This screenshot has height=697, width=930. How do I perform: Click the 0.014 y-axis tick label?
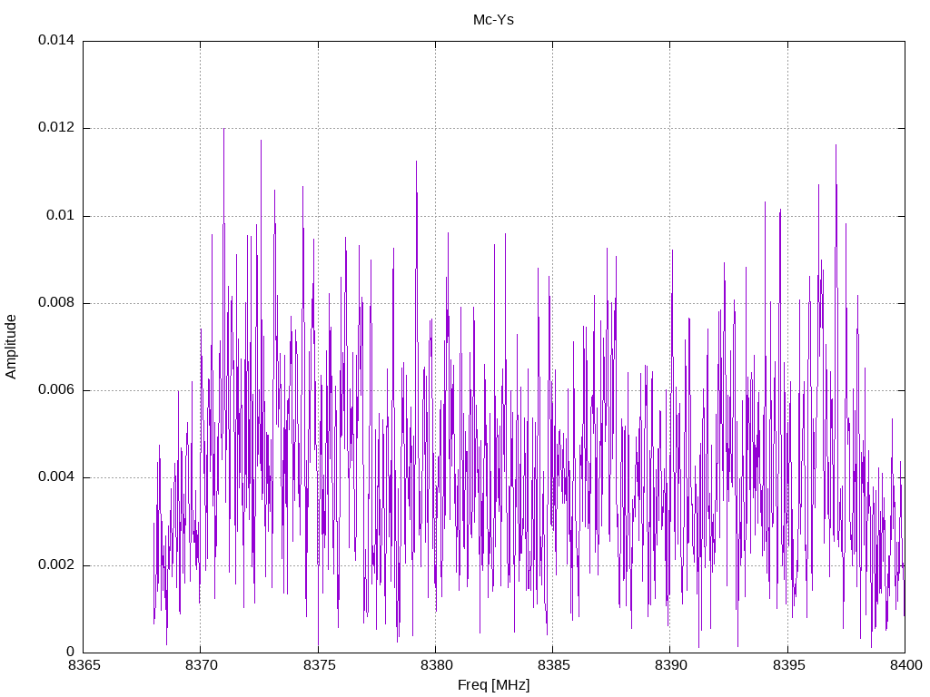56,40
